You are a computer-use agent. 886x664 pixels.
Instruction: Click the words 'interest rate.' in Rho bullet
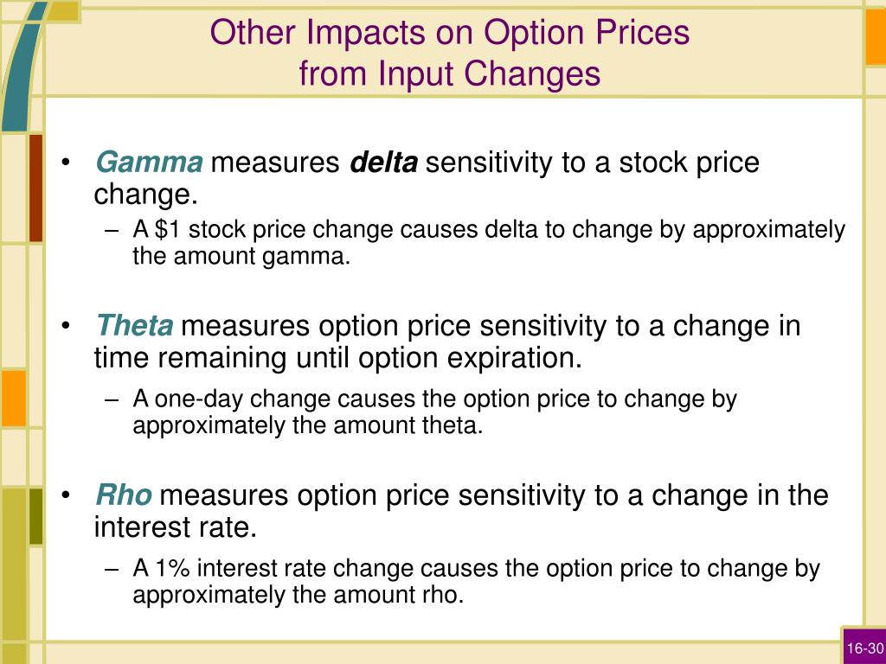[175, 527]
